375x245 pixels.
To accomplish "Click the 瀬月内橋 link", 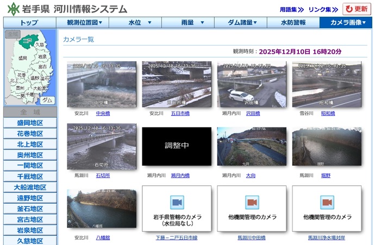I will (x=180, y=176).
